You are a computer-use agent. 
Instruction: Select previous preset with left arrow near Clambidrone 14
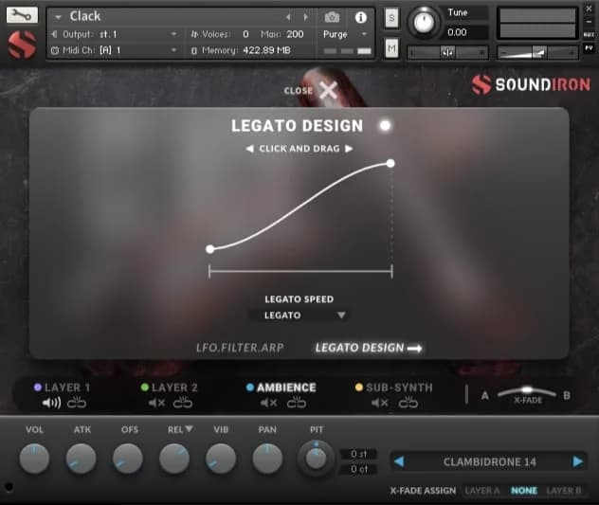pos(400,462)
